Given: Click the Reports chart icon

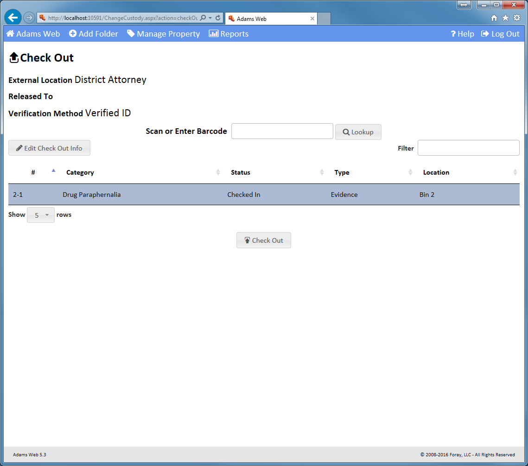Looking at the screenshot, I should [x=213, y=34].
